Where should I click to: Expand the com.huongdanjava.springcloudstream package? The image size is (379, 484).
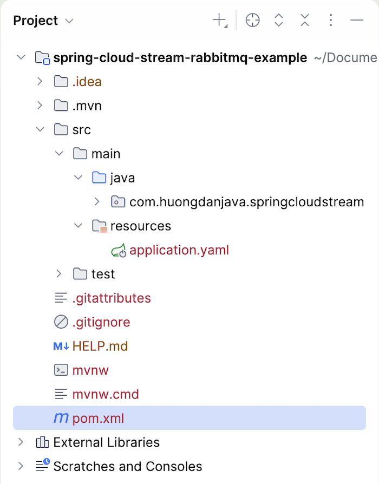pos(97,202)
